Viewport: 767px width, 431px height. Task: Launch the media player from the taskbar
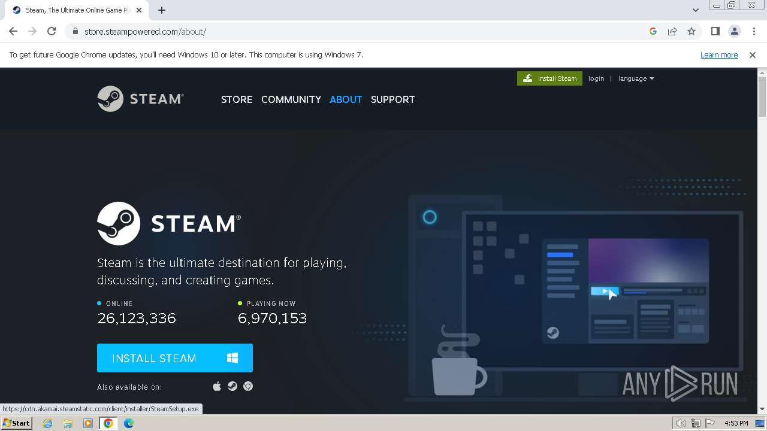click(x=88, y=423)
